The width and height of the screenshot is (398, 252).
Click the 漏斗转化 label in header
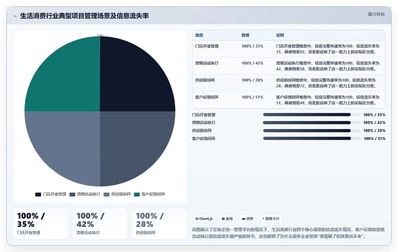tap(376, 14)
